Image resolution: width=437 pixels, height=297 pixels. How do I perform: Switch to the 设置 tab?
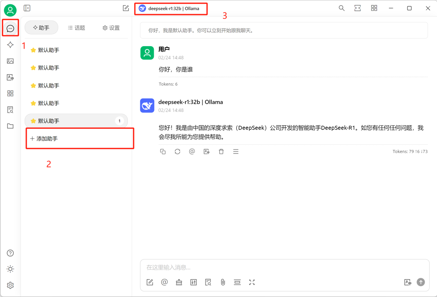[111, 28]
